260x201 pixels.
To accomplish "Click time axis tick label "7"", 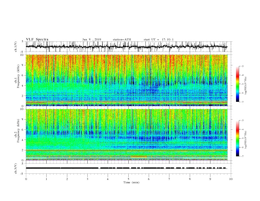I will point(169,179).
